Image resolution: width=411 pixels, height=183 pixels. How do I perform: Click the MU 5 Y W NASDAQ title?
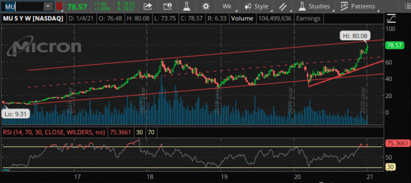33,18
